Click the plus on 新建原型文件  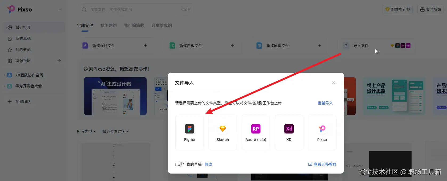click(x=320, y=45)
